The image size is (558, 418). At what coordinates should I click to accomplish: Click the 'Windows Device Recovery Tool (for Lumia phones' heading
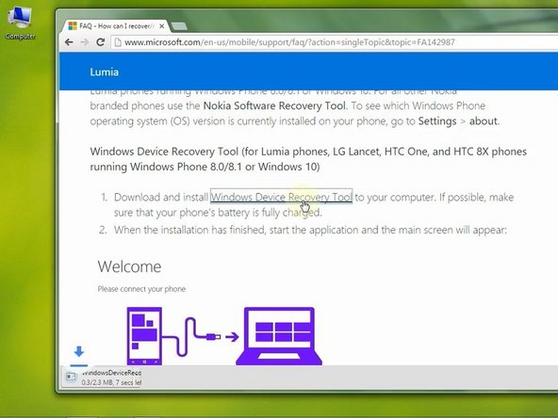click(x=308, y=159)
